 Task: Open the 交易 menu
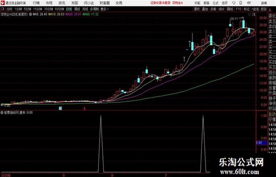click(x=119, y=3)
